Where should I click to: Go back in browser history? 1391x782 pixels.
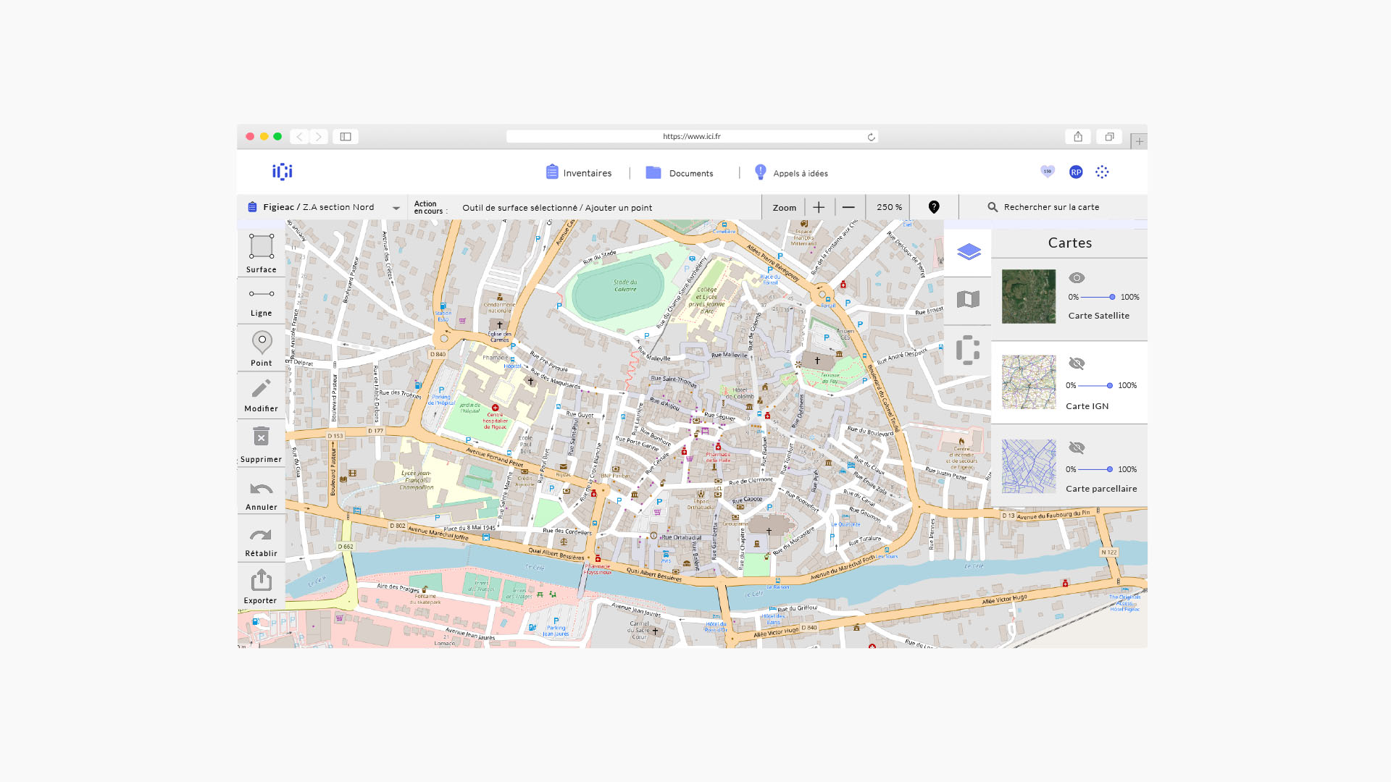point(299,136)
